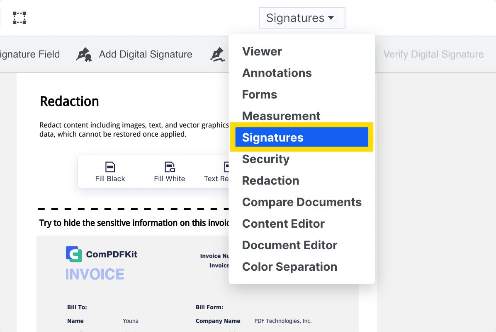
Task: Open the Security mode
Action: click(266, 159)
